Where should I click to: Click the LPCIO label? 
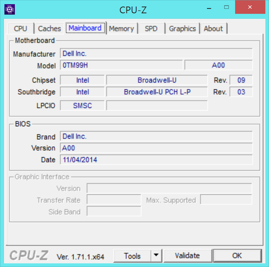[x=46, y=106]
